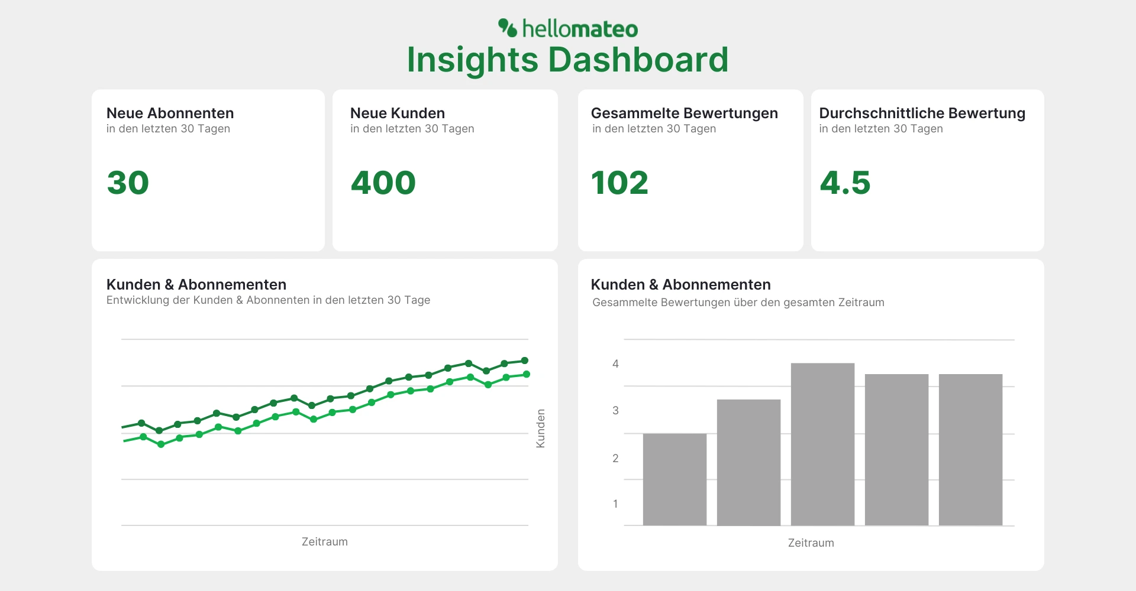Click the first, shortest bar in the bar chart
Image resolution: width=1136 pixels, height=591 pixels.
tap(674, 479)
